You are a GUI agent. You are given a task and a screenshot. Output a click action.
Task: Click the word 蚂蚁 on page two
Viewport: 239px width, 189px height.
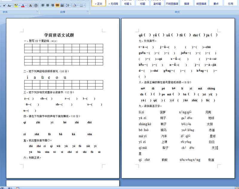(x=165, y=160)
